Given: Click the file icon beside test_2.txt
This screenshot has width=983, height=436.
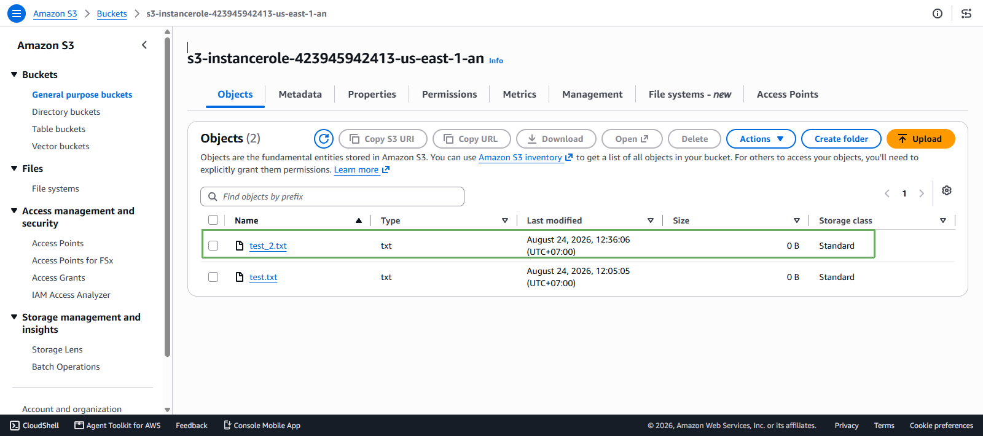Looking at the screenshot, I should pyautogui.click(x=240, y=246).
